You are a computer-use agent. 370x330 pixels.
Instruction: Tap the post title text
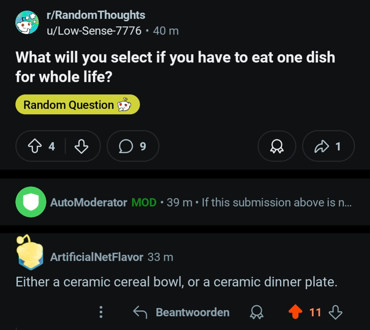pos(175,67)
